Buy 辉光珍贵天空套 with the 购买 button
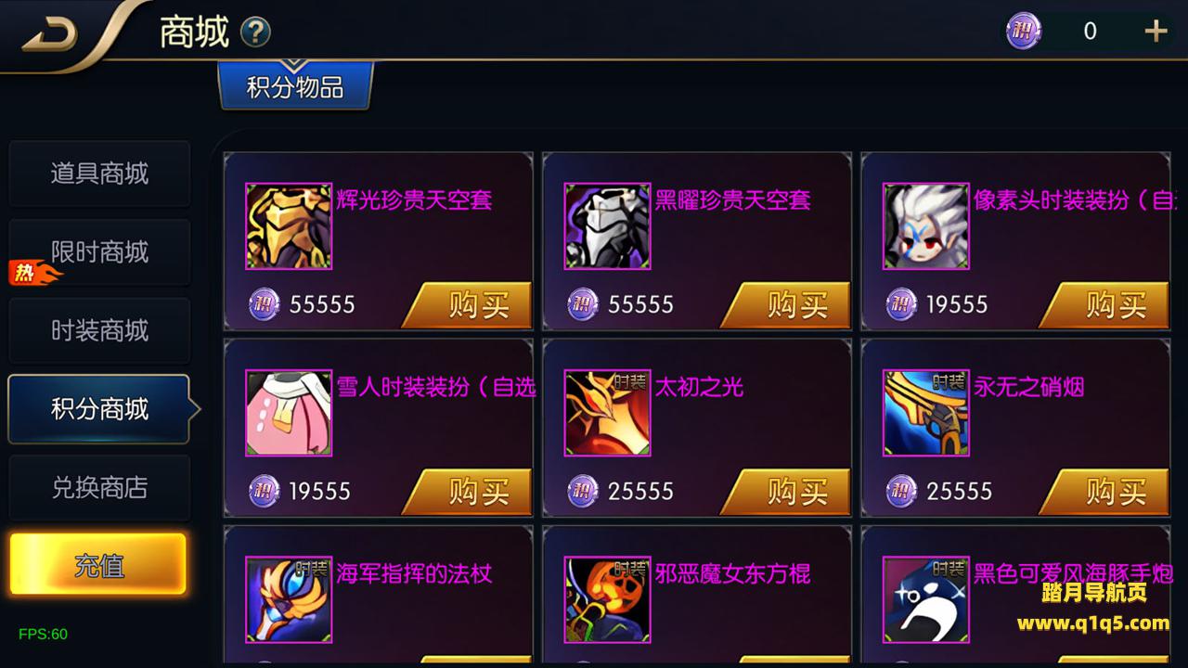The height and width of the screenshot is (668, 1188). [x=468, y=304]
